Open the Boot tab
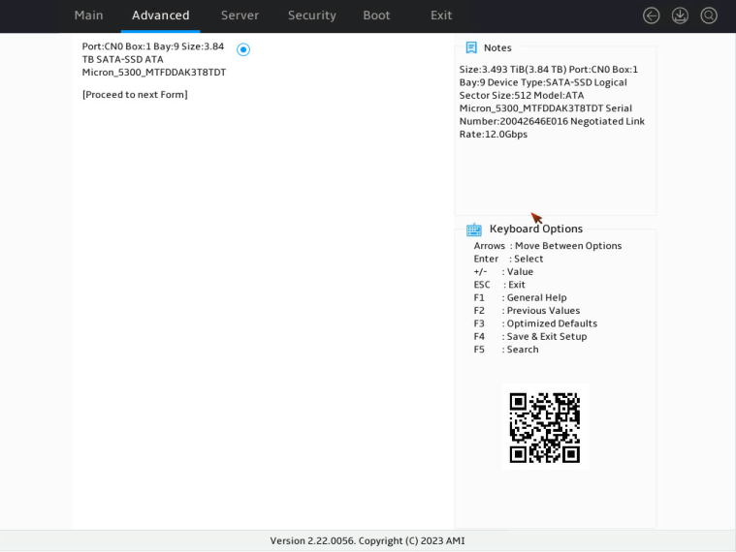This screenshot has width=736, height=552. [376, 15]
